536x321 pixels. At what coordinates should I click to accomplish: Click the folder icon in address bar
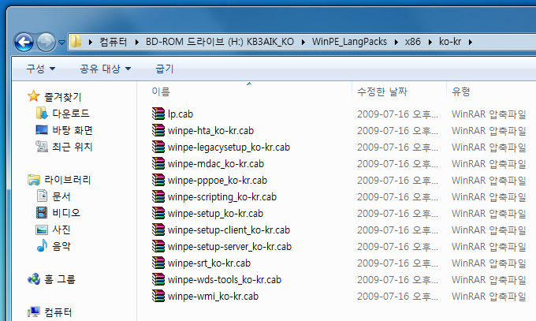point(76,42)
